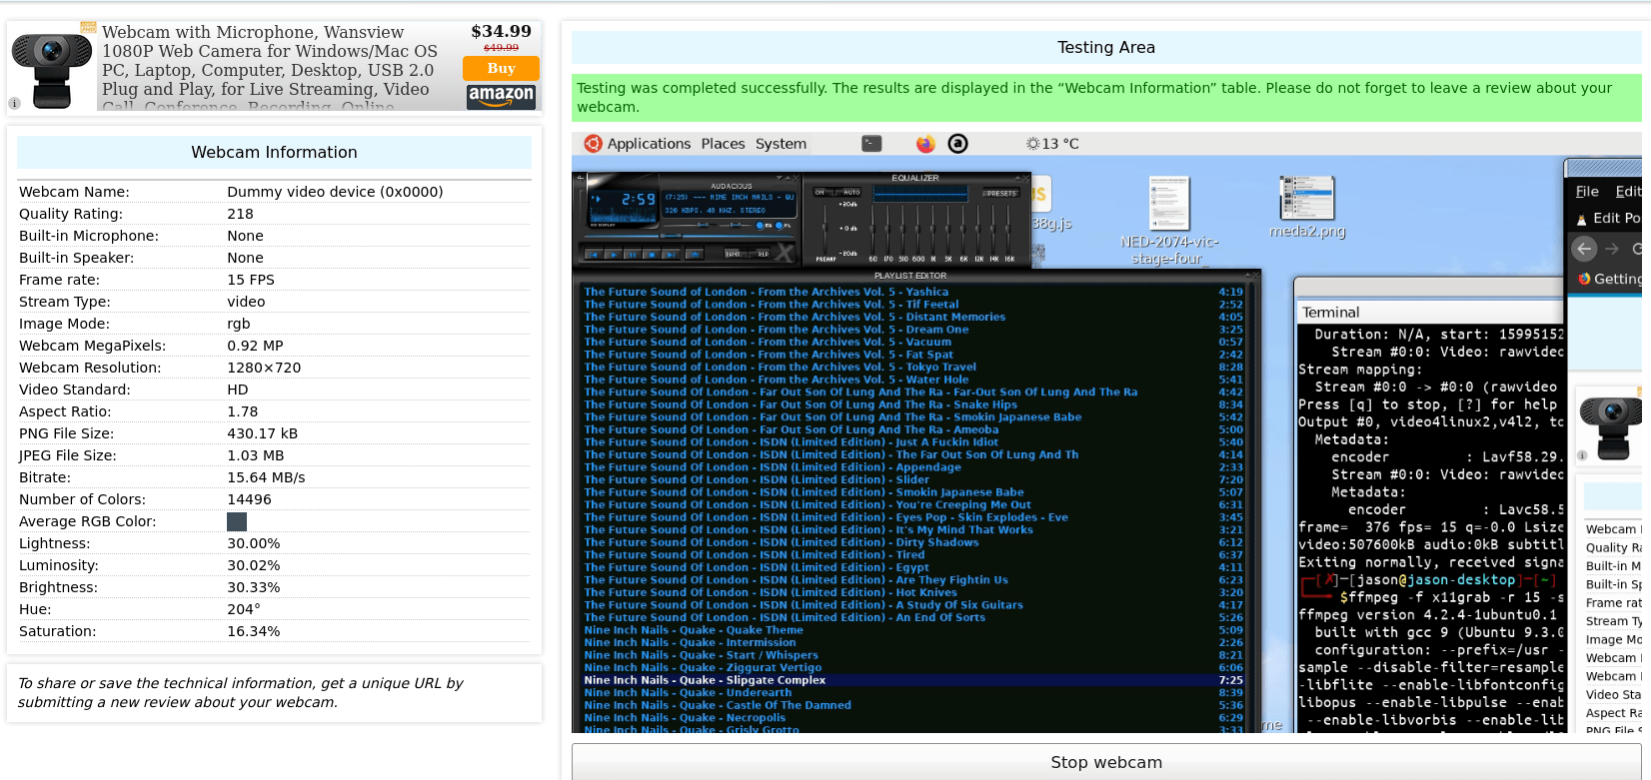Open the File menu in the Firefox window
Image resolution: width=1651 pixels, height=780 pixels.
[1587, 192]
